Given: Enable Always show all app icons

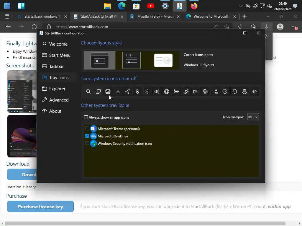Looking at the screenshot, I should pyautogui.click(x=86, y=117).
